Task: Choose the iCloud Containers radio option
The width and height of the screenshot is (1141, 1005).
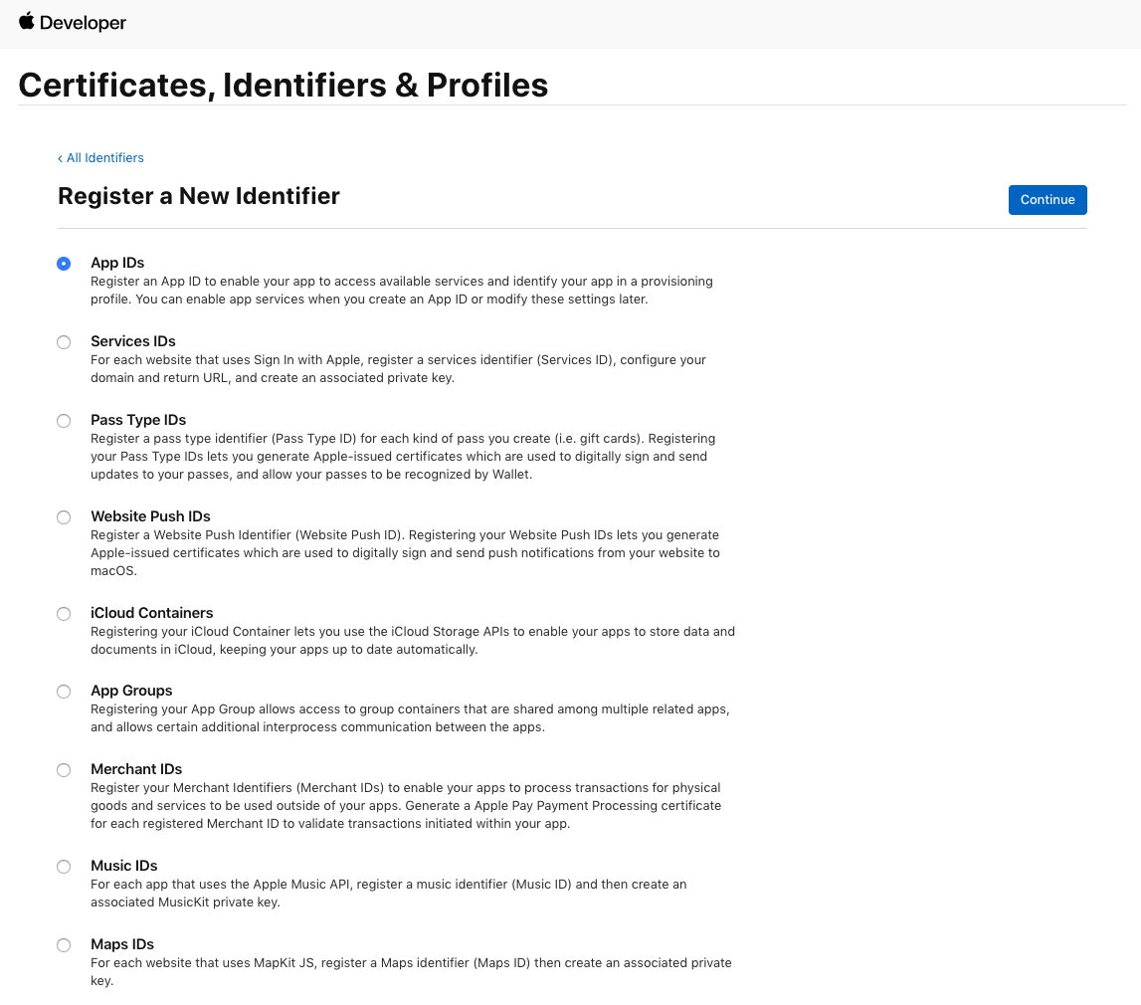Action: point(64,614)
